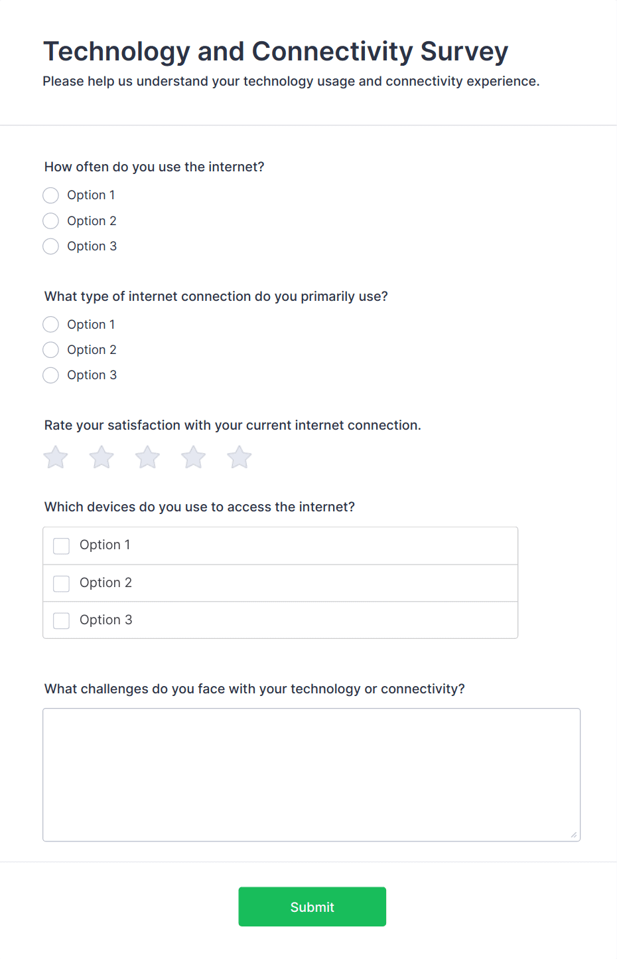Click the survey title heading
Viewport: 617px width, 959px height.
275,51
